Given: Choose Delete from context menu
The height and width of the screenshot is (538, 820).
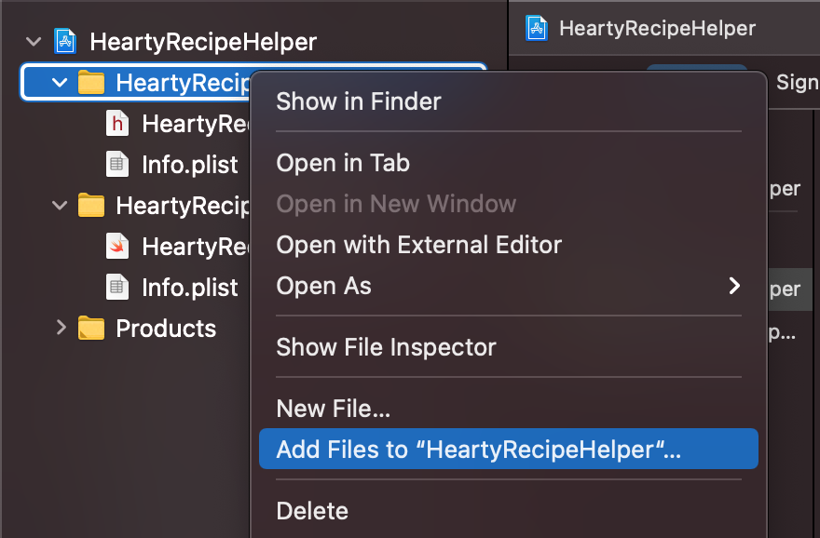Looking at the screenshot, I should [312, 511].
